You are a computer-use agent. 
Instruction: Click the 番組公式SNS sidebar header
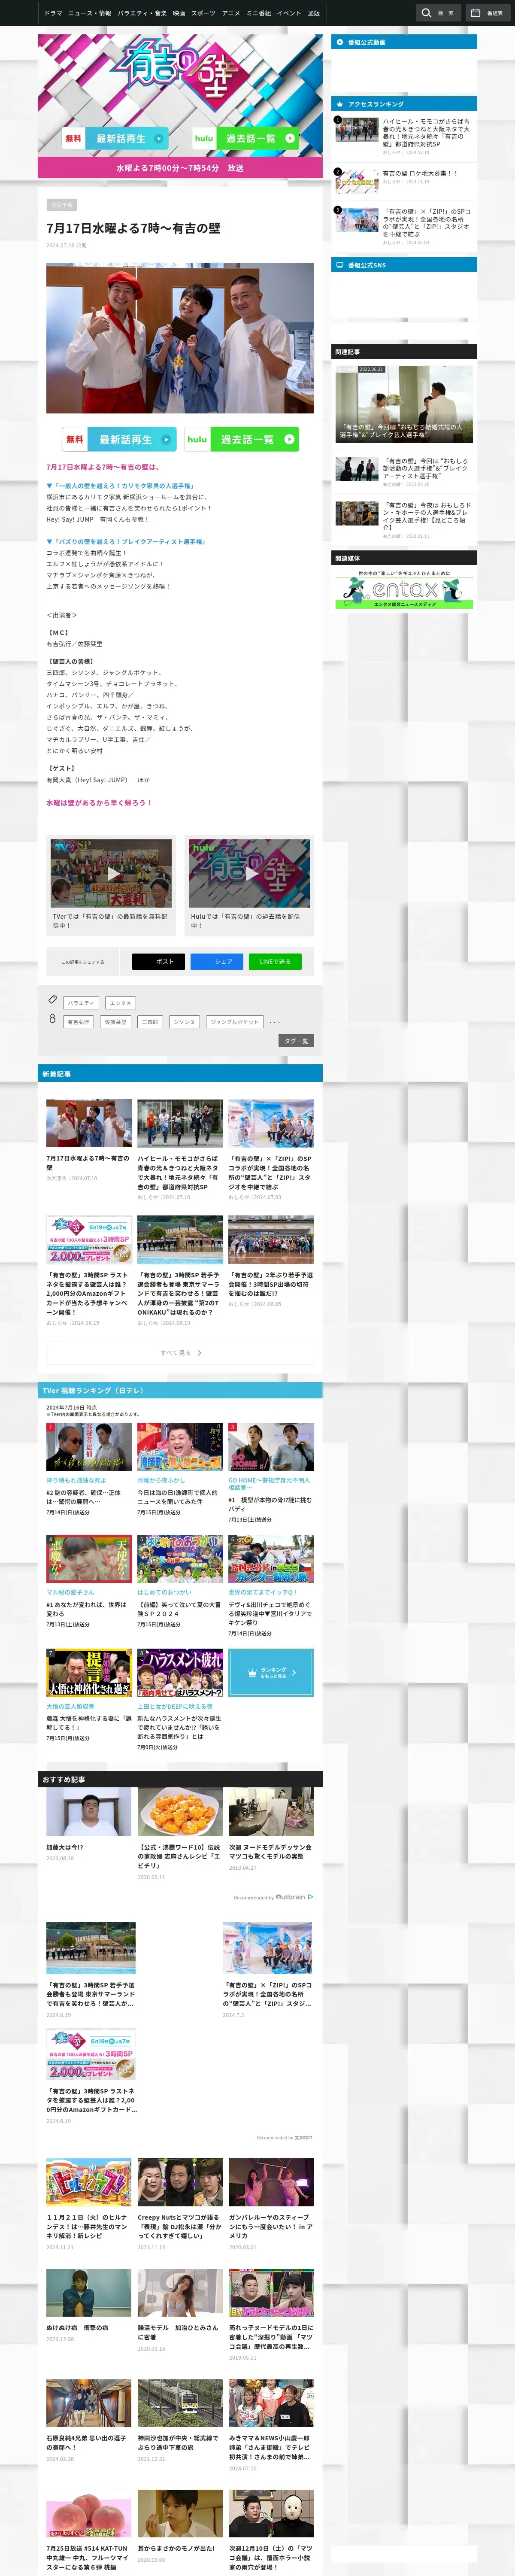[404, 265]
